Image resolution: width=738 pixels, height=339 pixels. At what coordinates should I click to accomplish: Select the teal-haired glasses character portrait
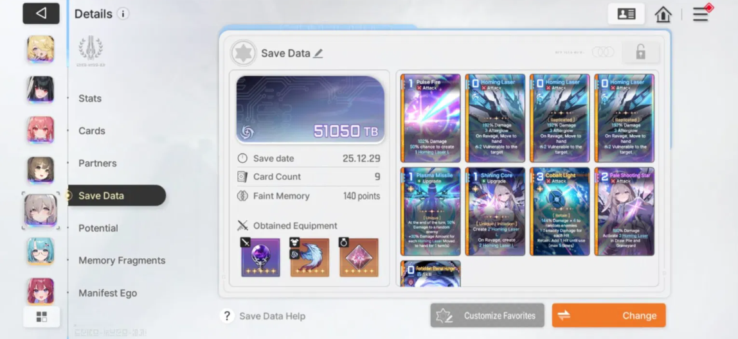40,251
